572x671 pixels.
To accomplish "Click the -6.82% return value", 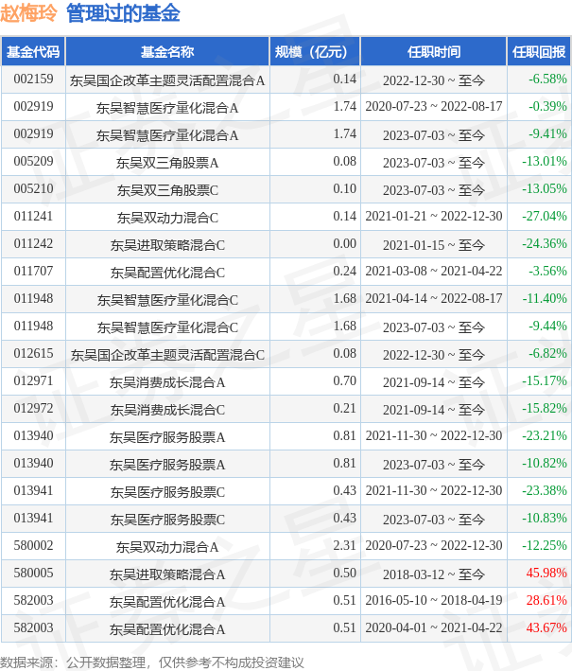I will tap(547, 353).
